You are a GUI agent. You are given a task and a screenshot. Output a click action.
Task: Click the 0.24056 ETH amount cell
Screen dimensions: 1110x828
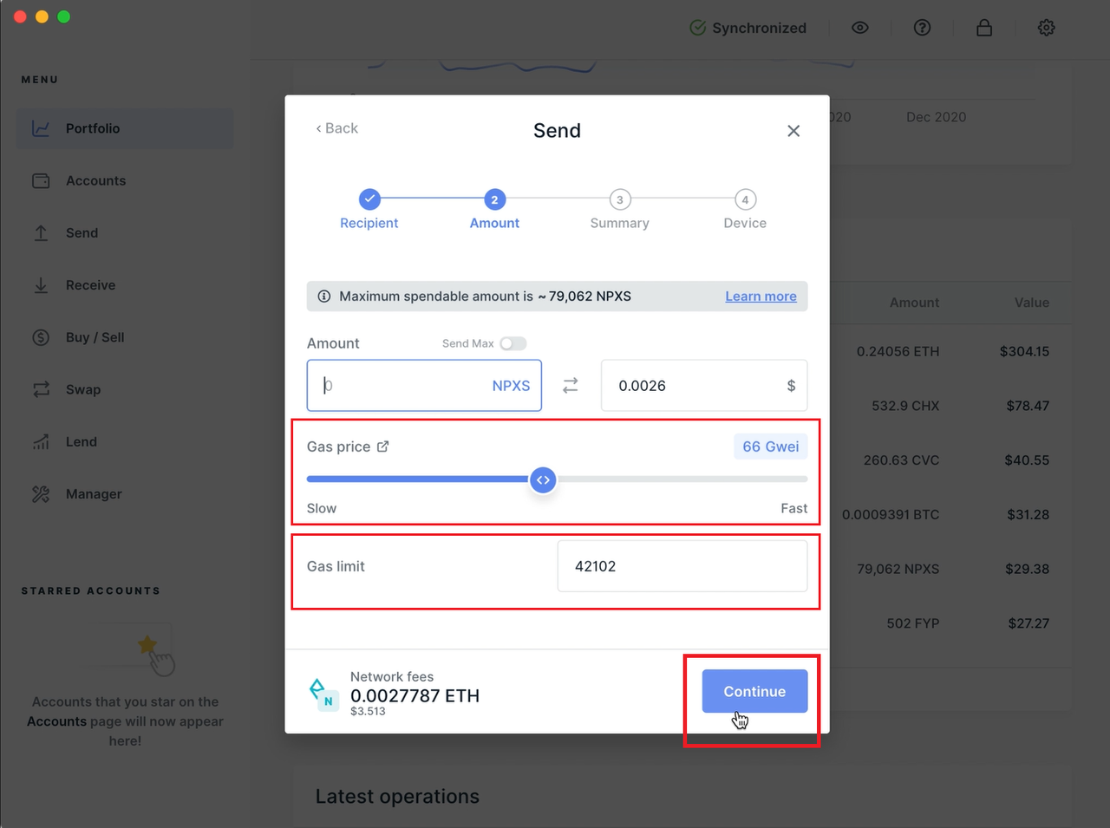pos(898,351)
